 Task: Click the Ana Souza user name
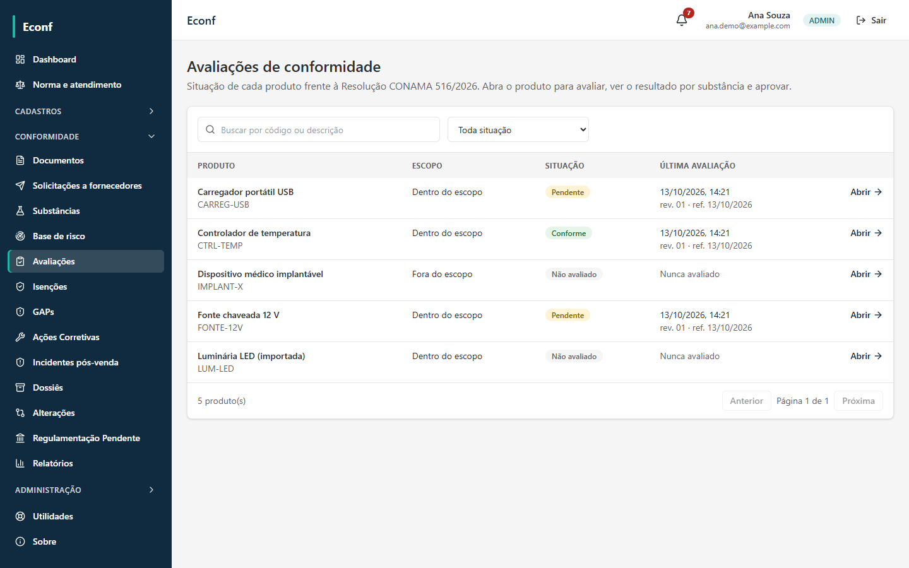point(769,15)
